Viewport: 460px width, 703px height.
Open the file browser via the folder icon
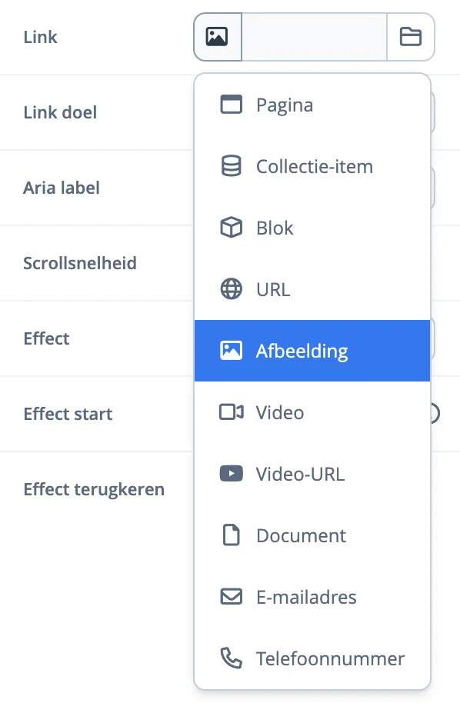pyautogui.click(x=411, y=36)
